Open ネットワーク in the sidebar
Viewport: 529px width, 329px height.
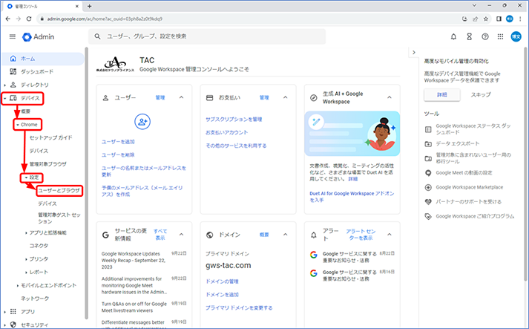(x=35, y=299)
